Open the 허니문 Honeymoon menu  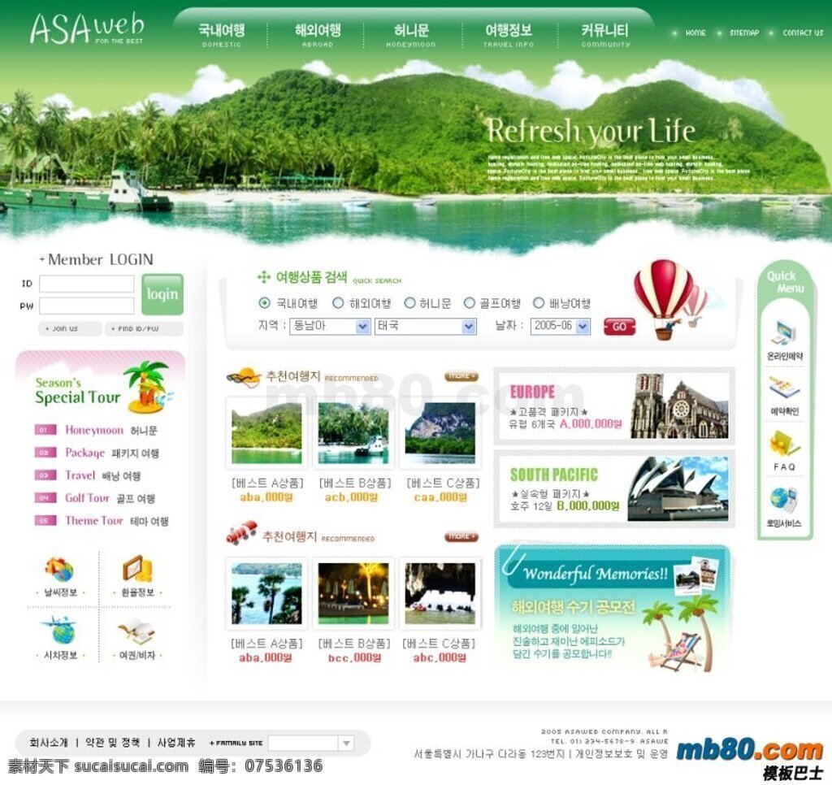pos(411,35)
